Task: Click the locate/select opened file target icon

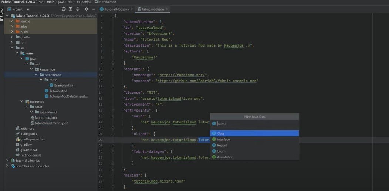Action: (x=64, y=9)
